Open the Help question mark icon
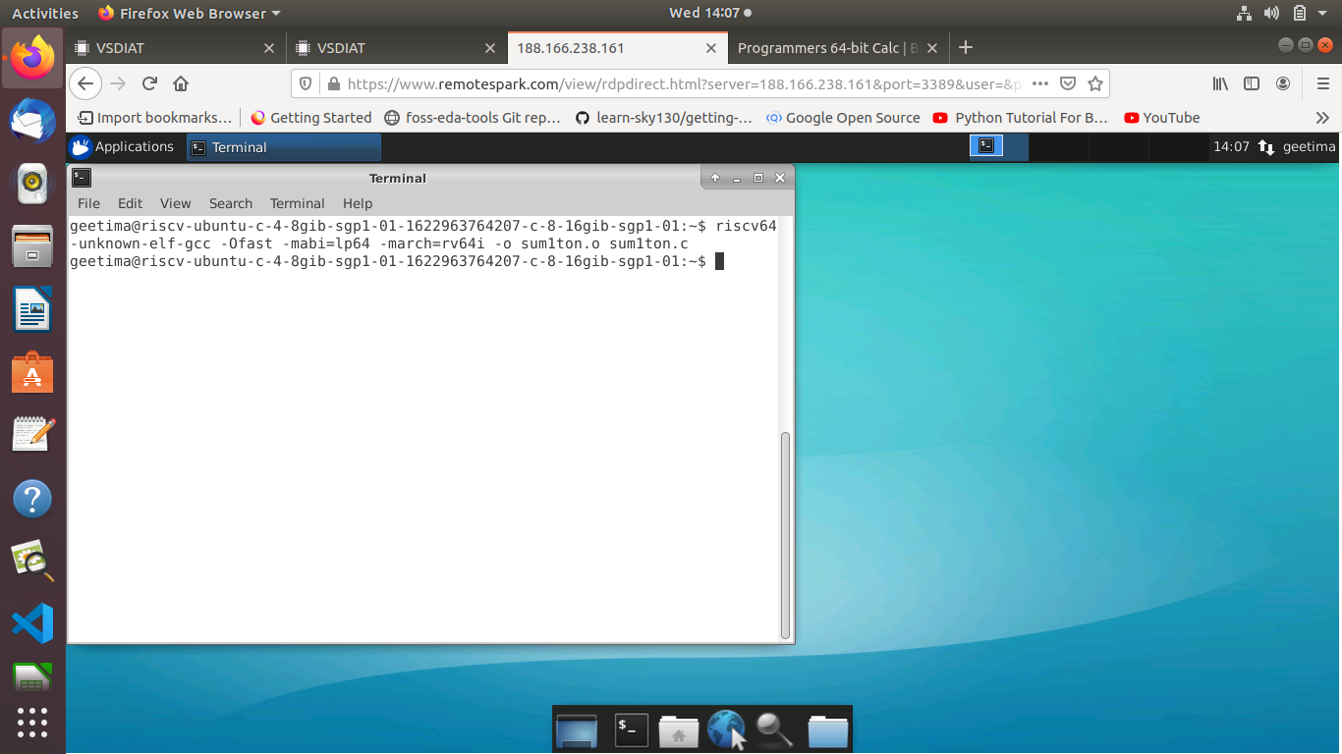The image size is (1342, 754). pos(32,499)
